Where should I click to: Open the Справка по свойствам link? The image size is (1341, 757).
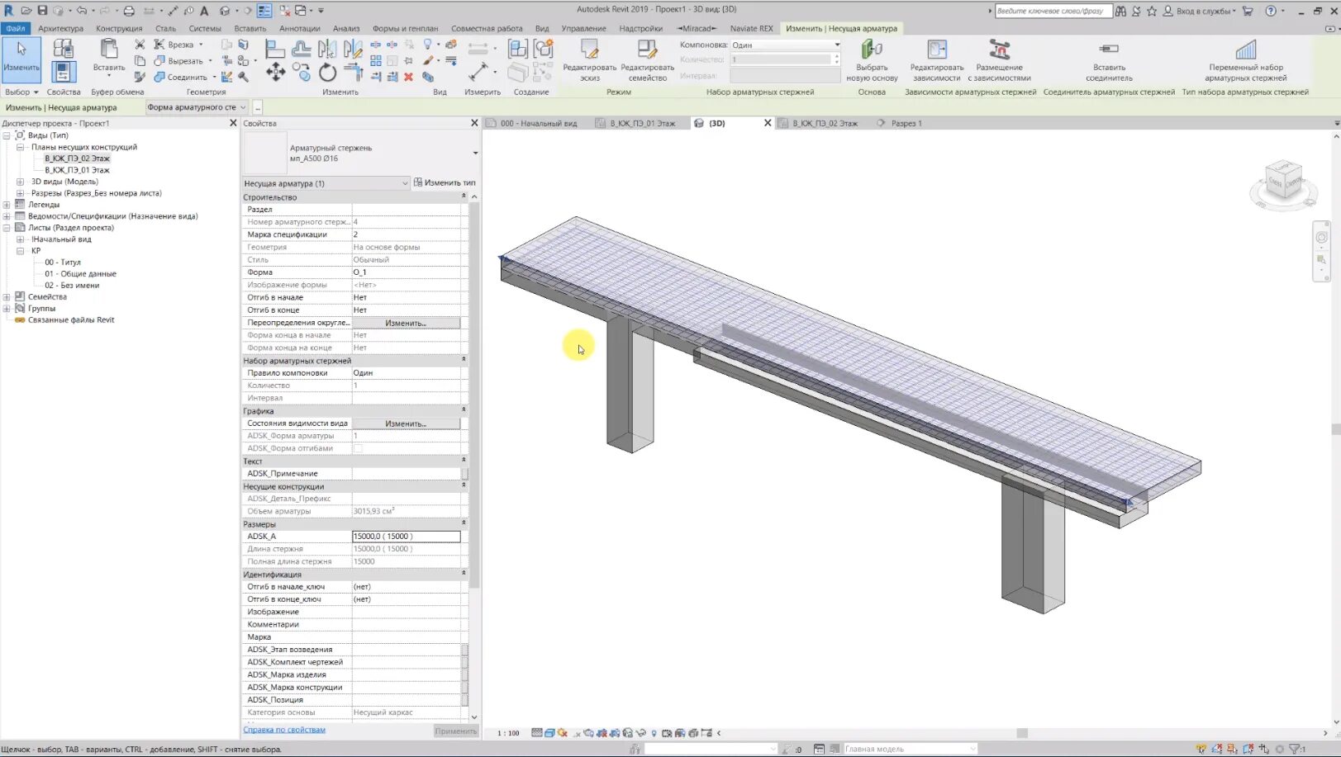(x=284, y=730)
